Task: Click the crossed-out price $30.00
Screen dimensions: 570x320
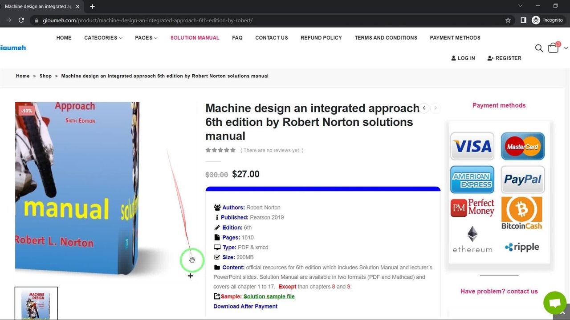Action: point(216,175)
